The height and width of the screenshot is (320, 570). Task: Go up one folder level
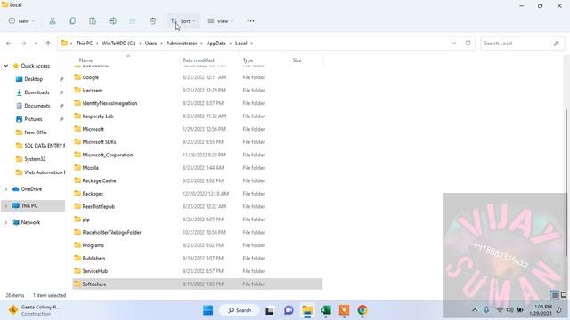click(48, 44)
